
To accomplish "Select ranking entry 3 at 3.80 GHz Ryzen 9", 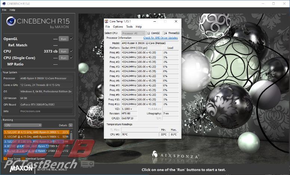I will click(x=36, y=141).
